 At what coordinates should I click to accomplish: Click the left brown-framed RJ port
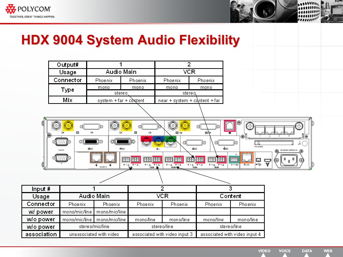click(96, 157)
